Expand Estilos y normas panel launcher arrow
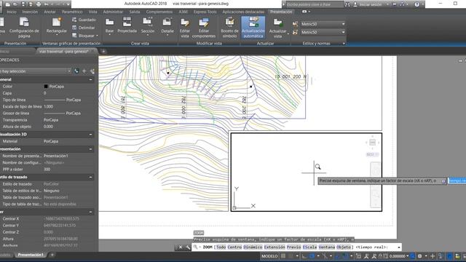This screenshot has width=466, height=262. point(344,44)
